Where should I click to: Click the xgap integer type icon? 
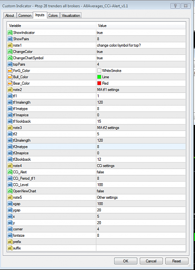coord(10,204)
